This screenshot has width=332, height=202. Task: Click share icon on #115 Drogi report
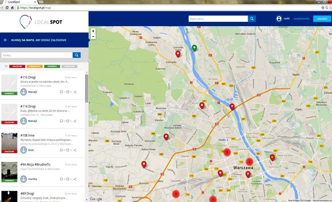[x=75, y=92]
